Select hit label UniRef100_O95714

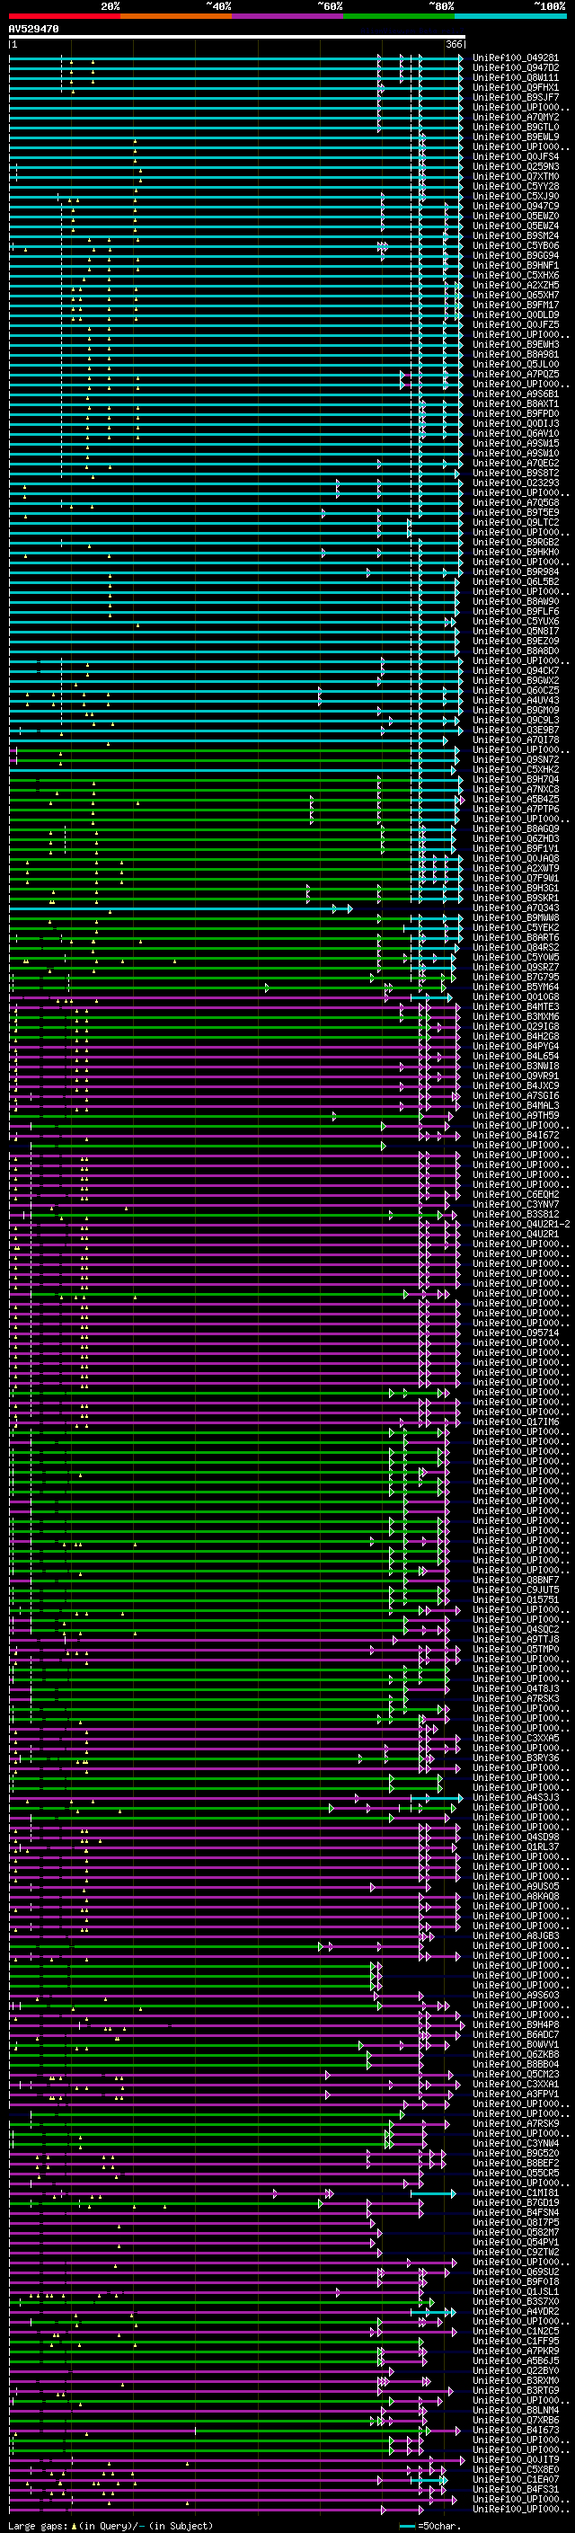coord(515,1333)
